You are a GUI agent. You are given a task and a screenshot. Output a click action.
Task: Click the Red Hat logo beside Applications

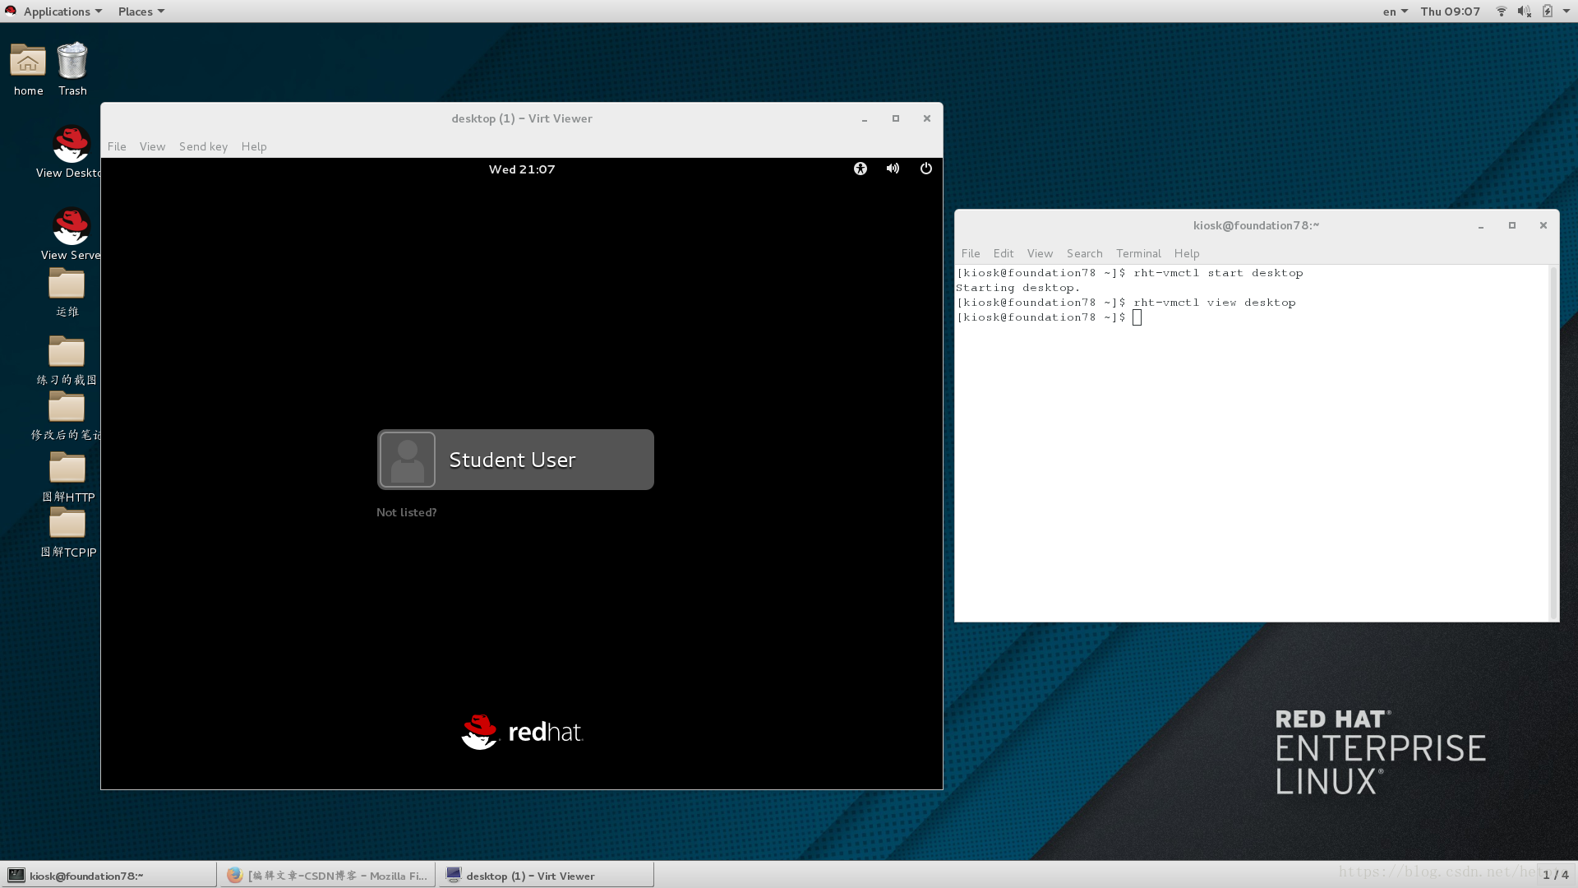click(11, 12)
